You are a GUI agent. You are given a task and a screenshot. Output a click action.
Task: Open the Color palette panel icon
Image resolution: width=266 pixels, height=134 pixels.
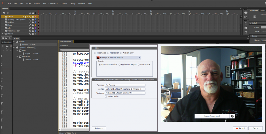click(x=246, y=12)
